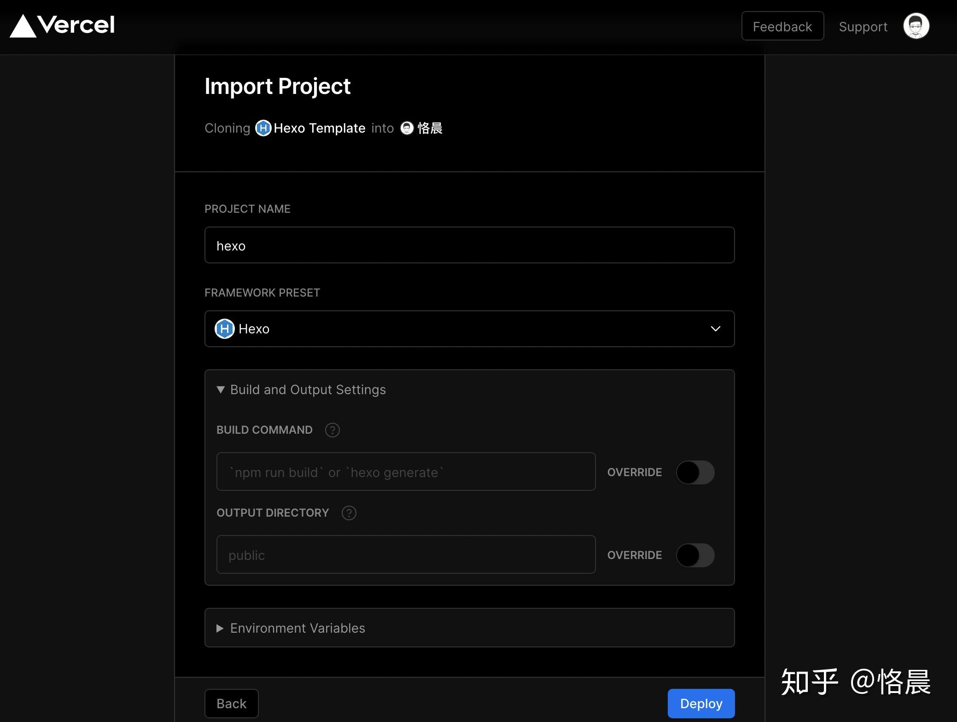Screen dimensions: 957x722
Task: Click the Vercel wordmark in header
Action: pos(76,25)
